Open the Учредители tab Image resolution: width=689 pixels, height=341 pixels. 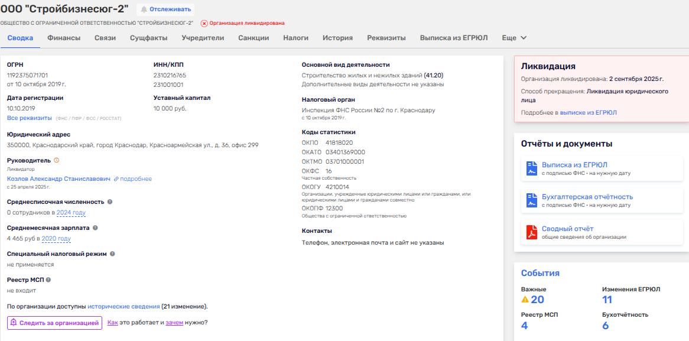[x=203, y=38]
